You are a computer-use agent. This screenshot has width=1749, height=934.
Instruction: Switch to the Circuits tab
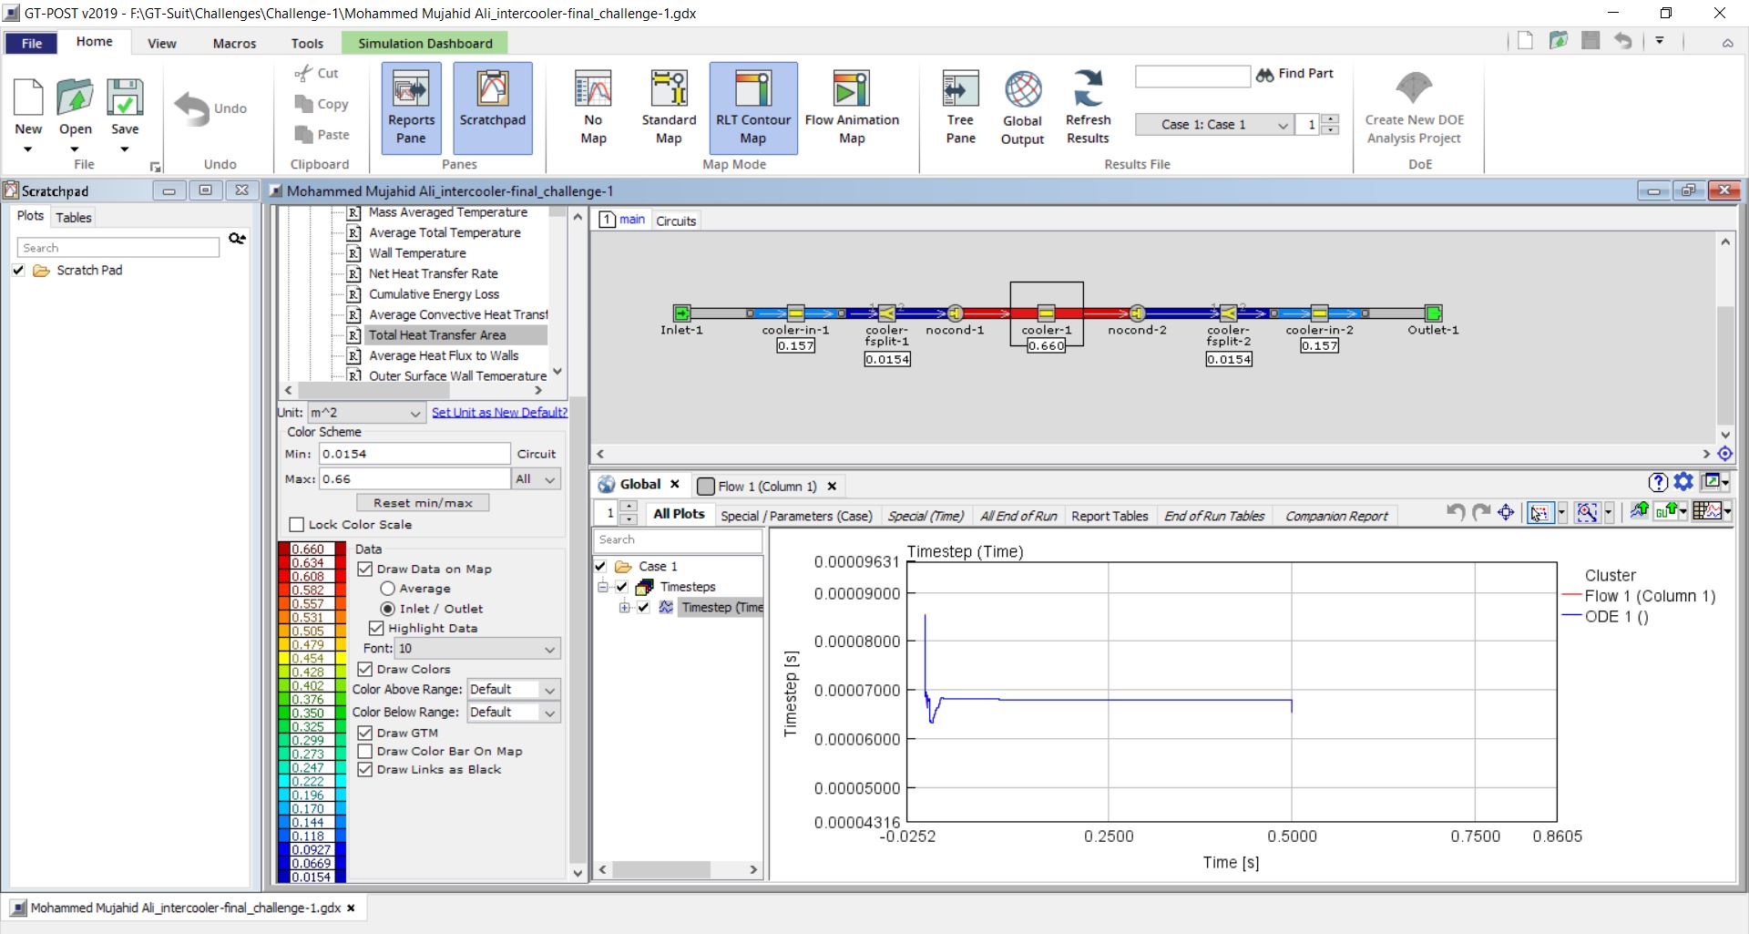tap(675, 220)
